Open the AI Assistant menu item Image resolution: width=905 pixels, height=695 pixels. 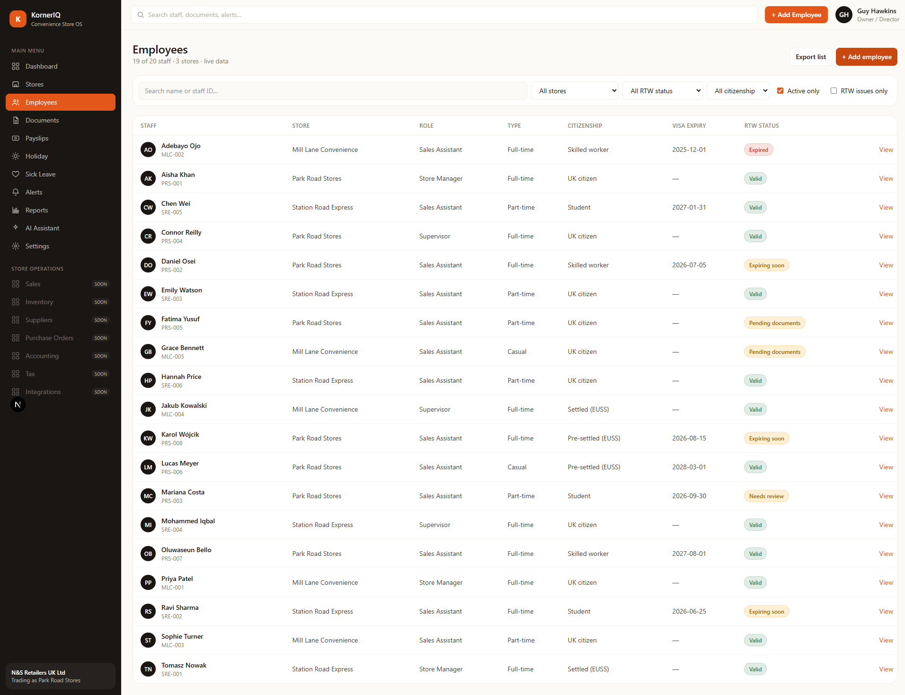(x=61, y=228)
